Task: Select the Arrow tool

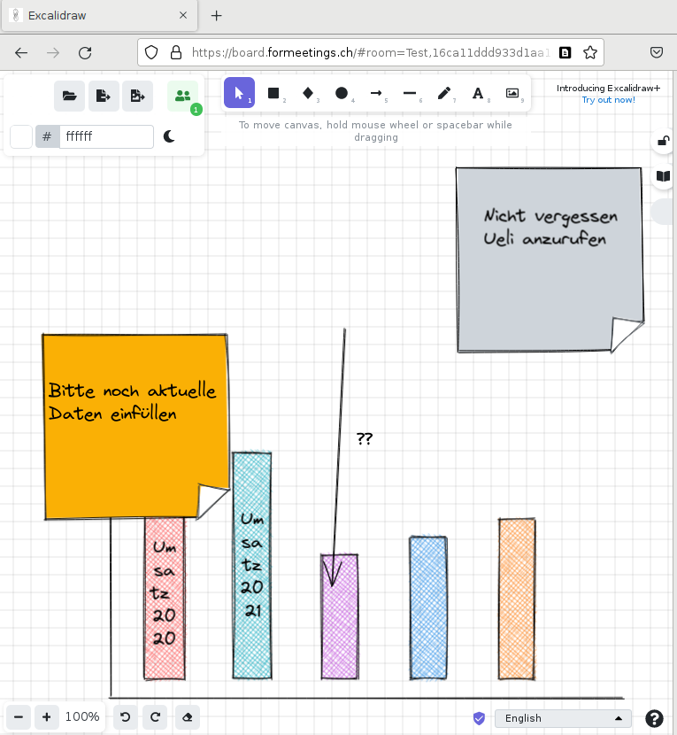Action: (376, 93)
